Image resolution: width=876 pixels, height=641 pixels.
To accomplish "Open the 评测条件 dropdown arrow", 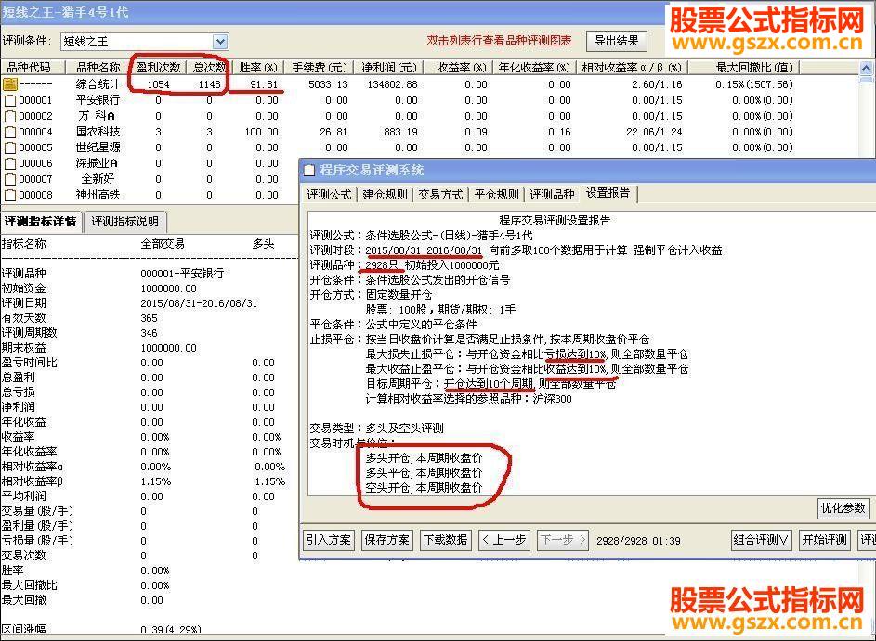I will click(220, 42).
